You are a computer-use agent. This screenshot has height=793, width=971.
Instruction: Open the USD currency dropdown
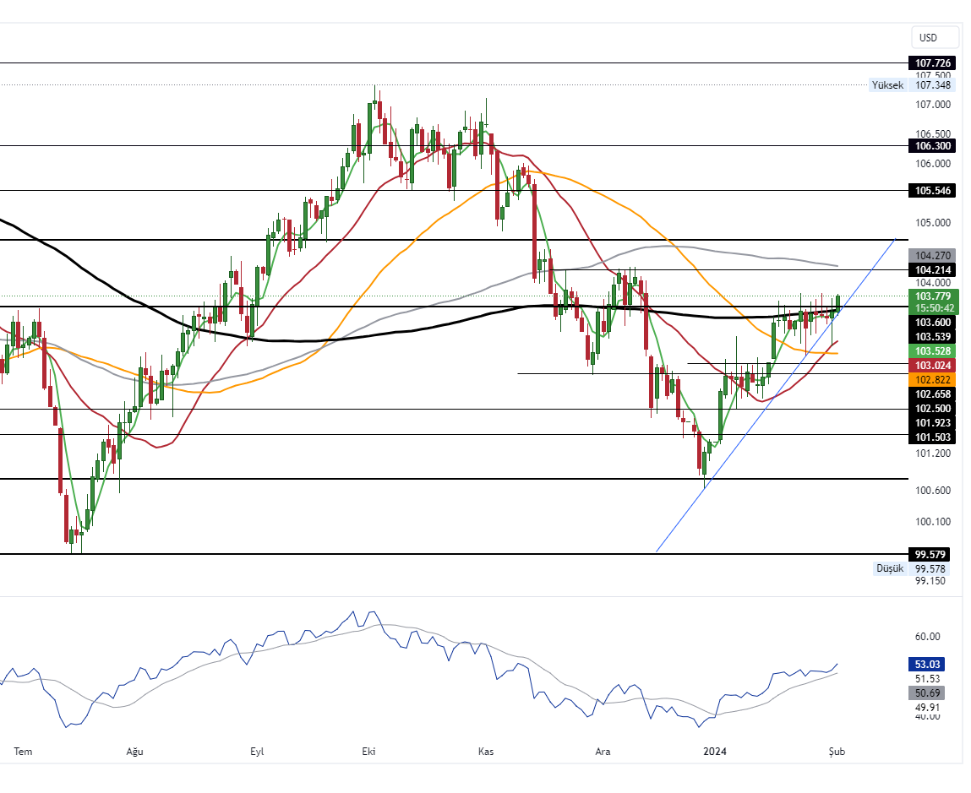coord(935,37)
